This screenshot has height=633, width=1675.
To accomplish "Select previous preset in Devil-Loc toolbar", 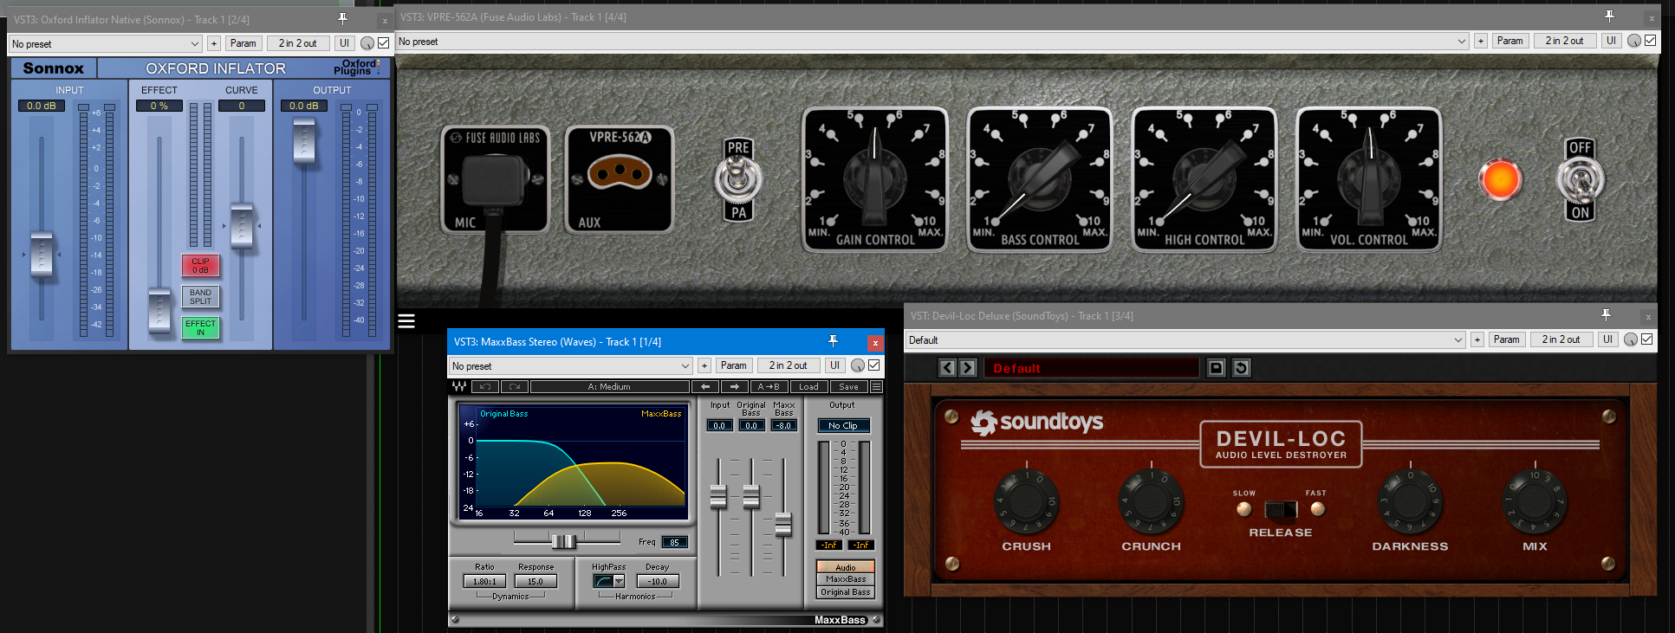I will 947,368.
